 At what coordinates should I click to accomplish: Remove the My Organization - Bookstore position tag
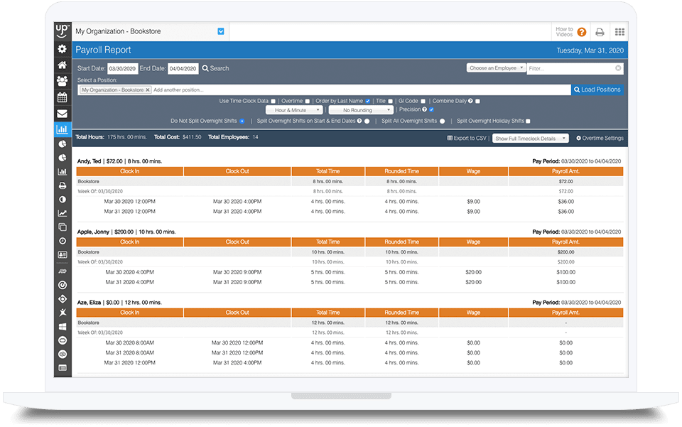click(148, 90)
